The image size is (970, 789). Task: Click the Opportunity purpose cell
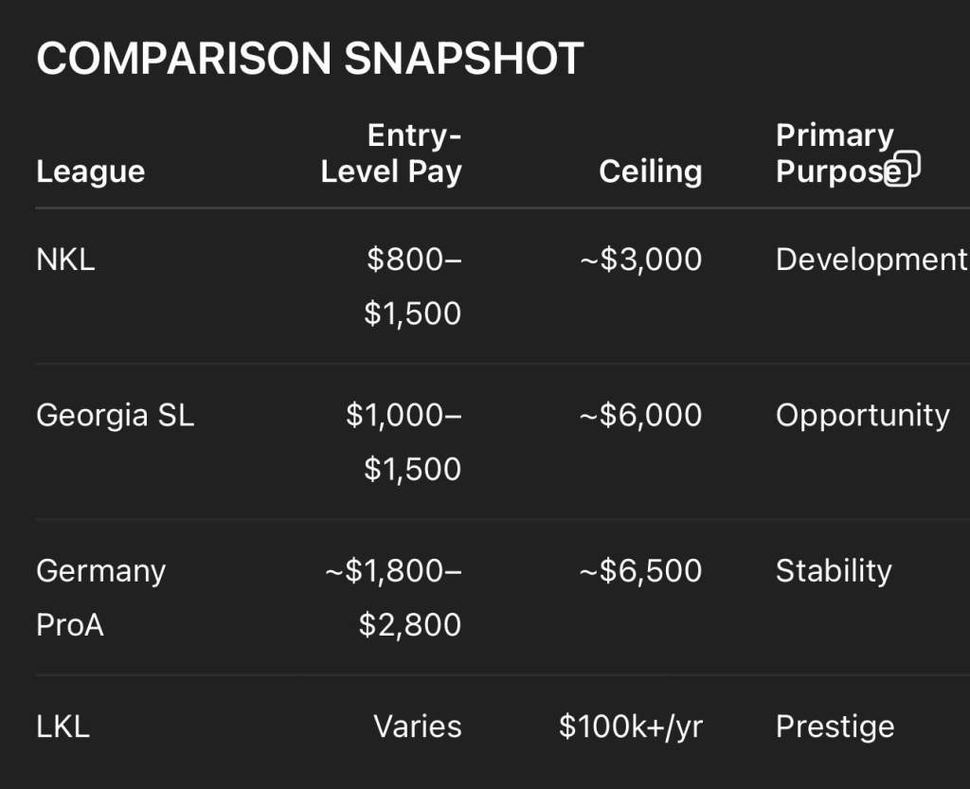click(x=862, y=415)
